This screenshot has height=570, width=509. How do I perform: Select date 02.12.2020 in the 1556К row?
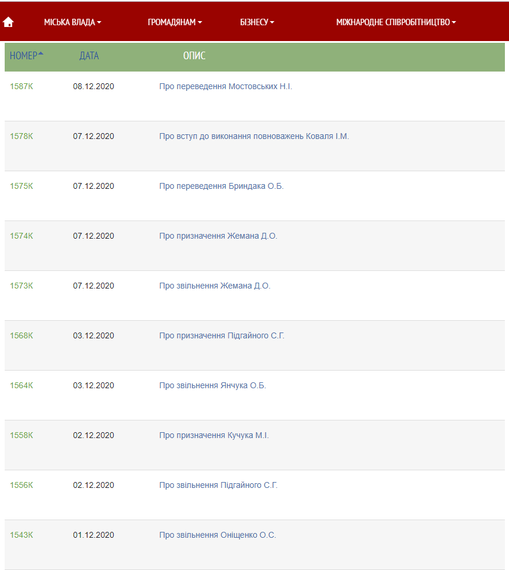93,485
